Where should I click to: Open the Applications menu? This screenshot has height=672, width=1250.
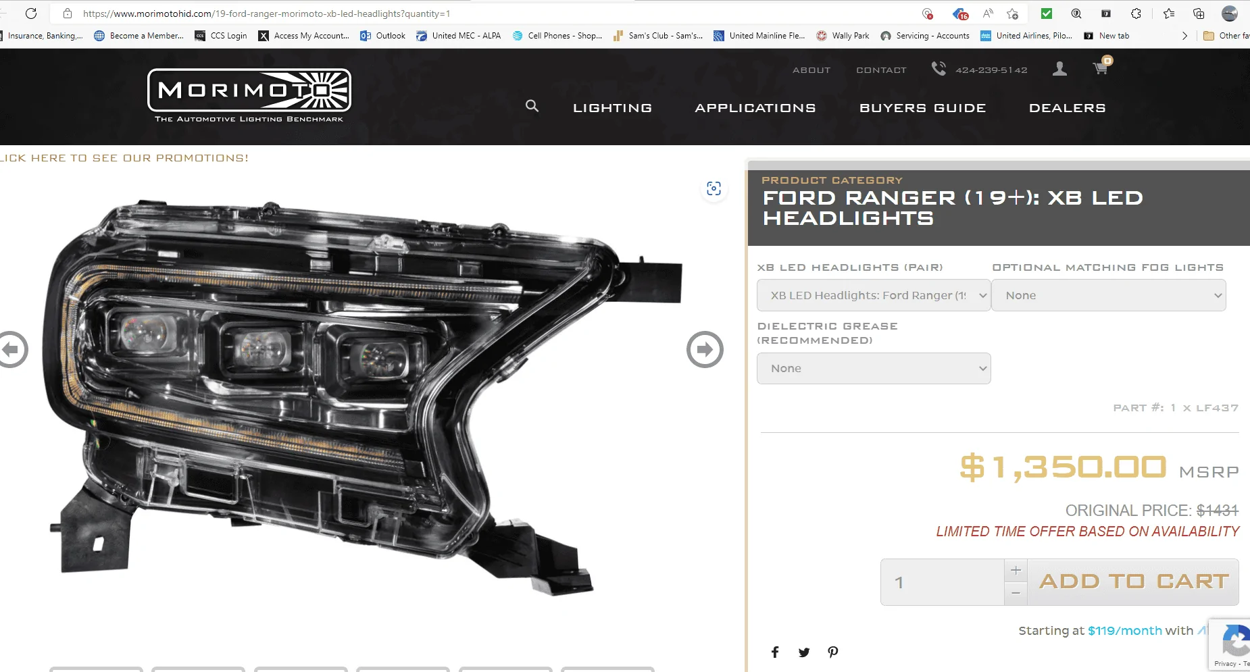coord(755,108)
